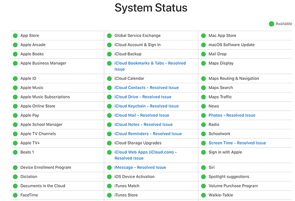The height and width of the screenshot is (201, 295).
Task: Click the Apple Music text
Action: click(x=32, y=88)
